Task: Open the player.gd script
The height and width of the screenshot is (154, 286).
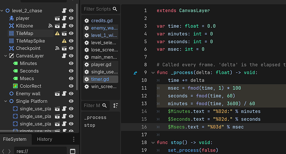Action: [101, 65]
